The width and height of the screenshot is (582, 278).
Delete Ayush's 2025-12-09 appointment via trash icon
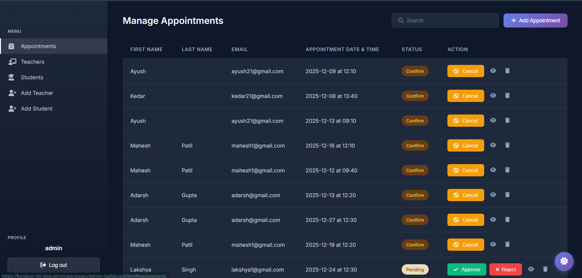507,71
